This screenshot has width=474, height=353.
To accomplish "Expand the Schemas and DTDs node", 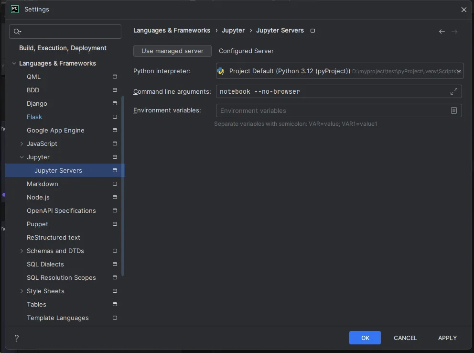I will [22, 251].
